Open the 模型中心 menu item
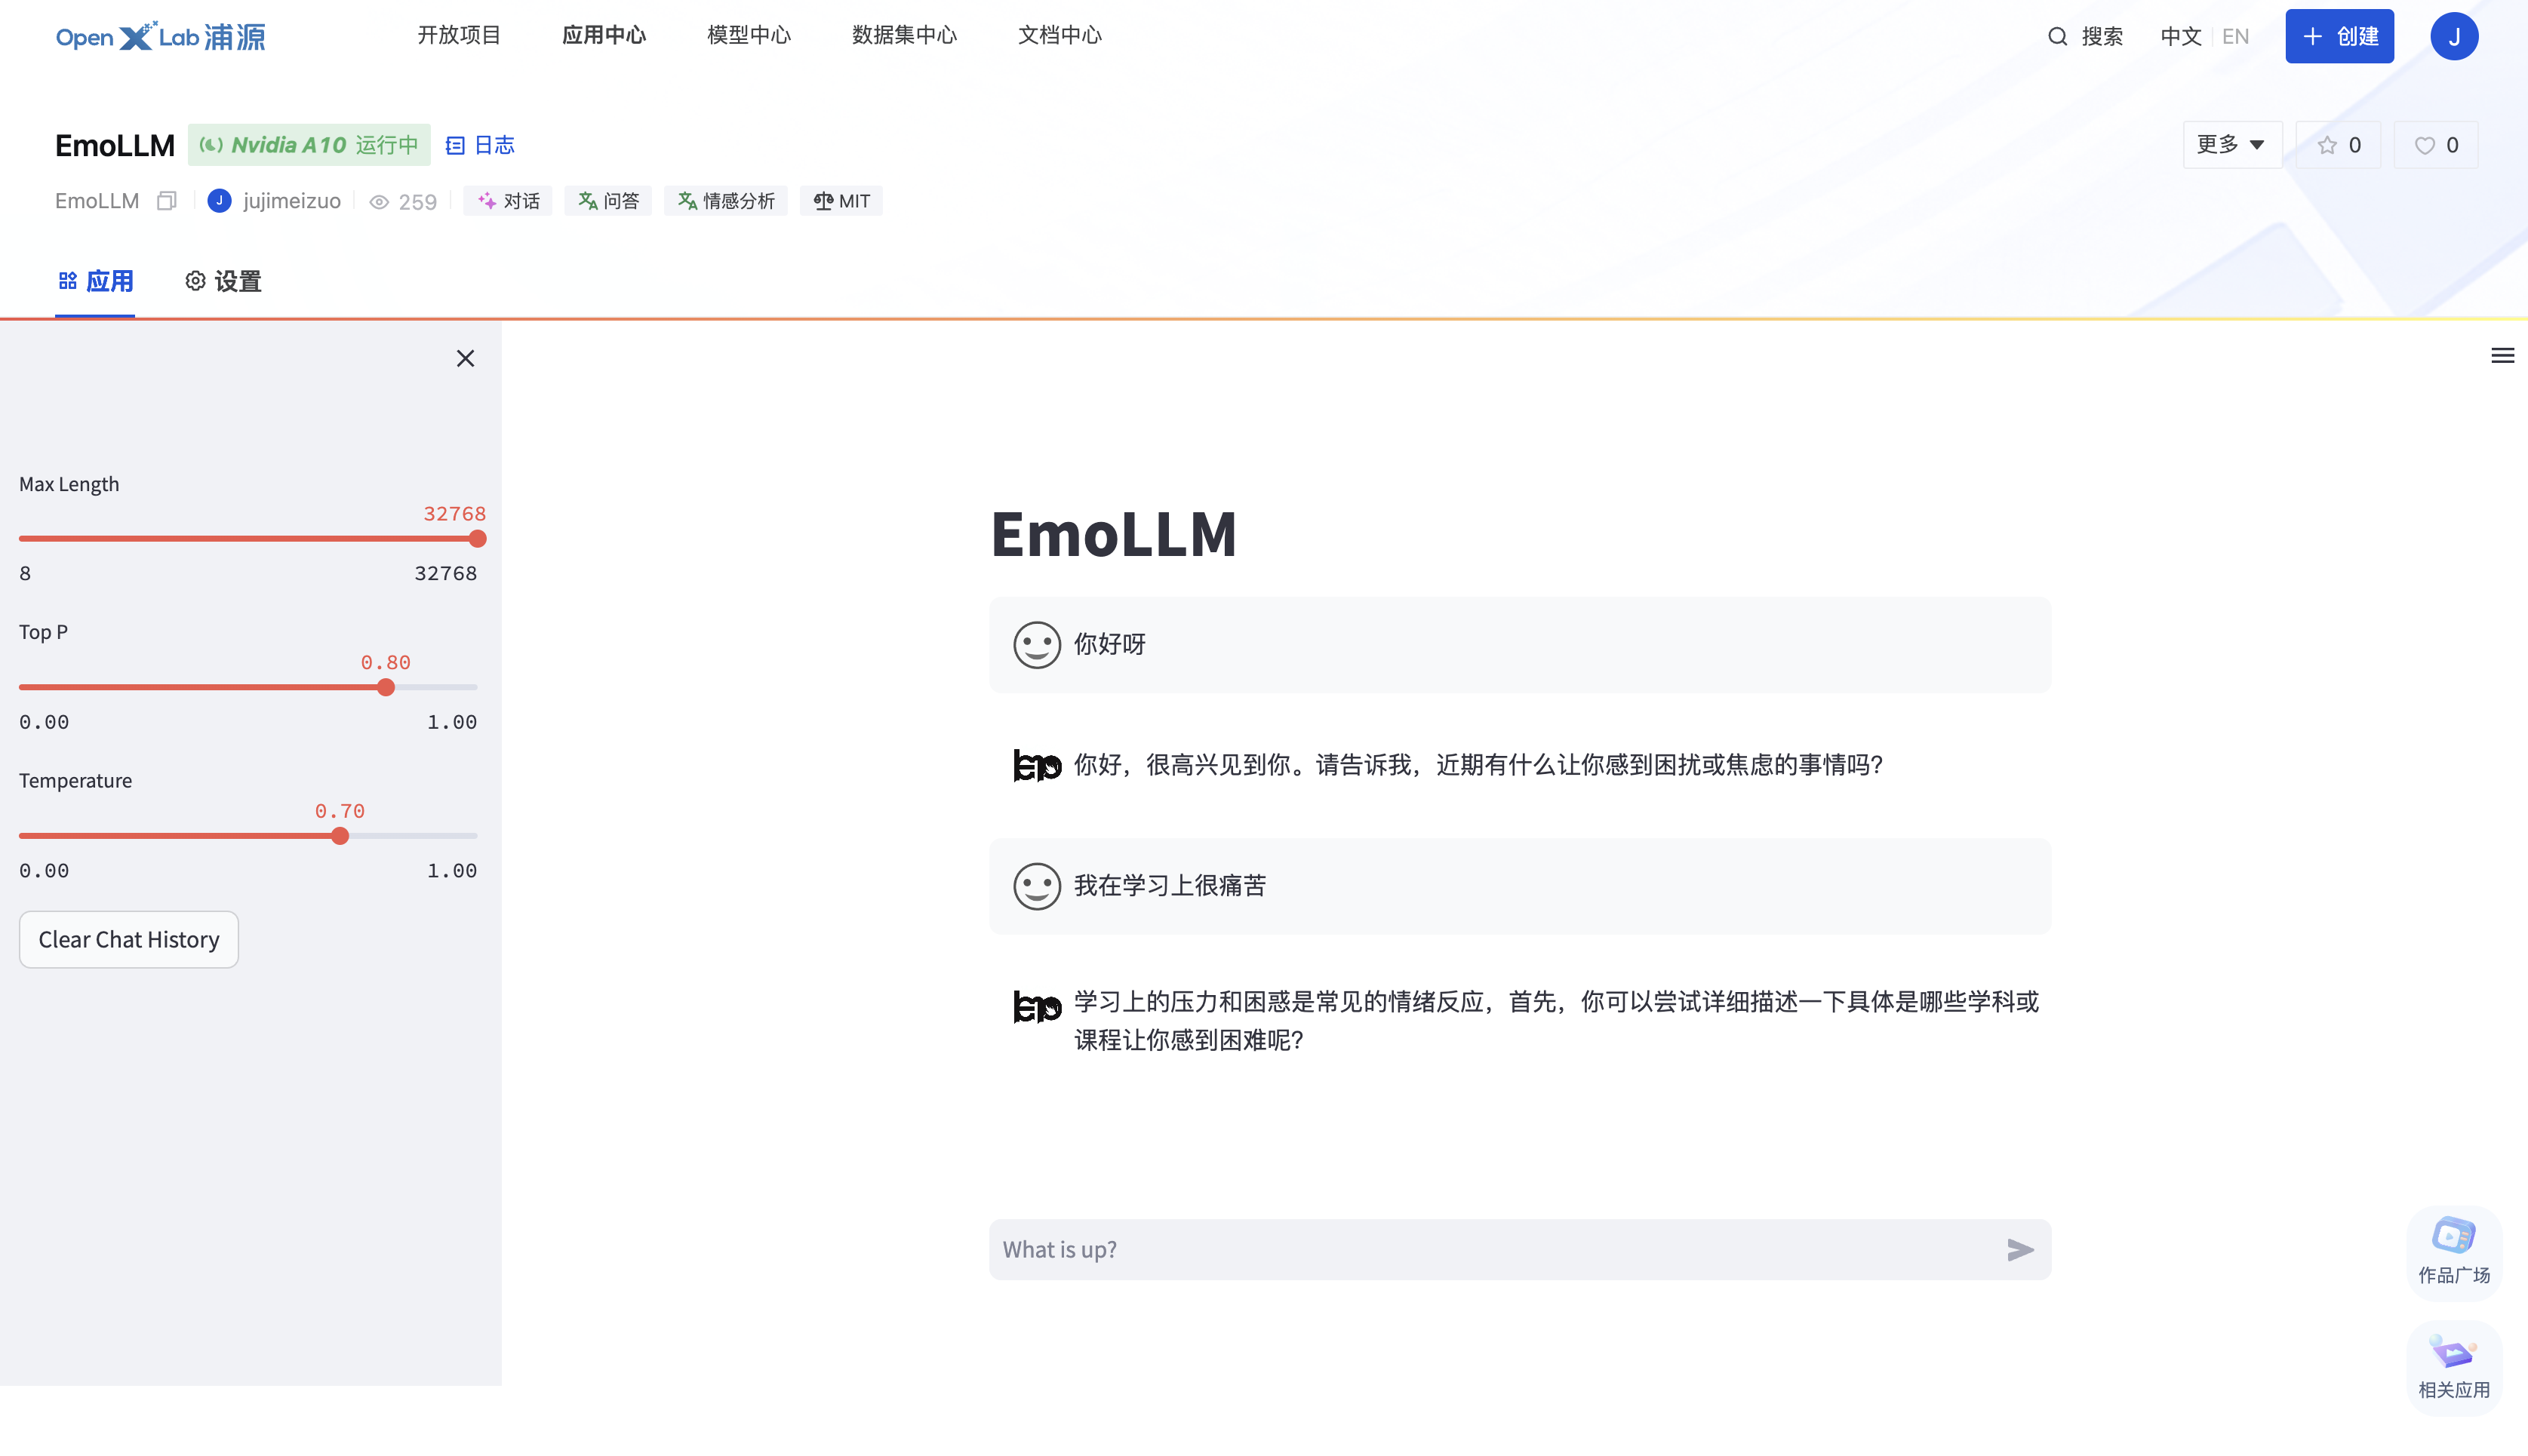This screenshot has width=2528, height=1456. coord(748,36)
